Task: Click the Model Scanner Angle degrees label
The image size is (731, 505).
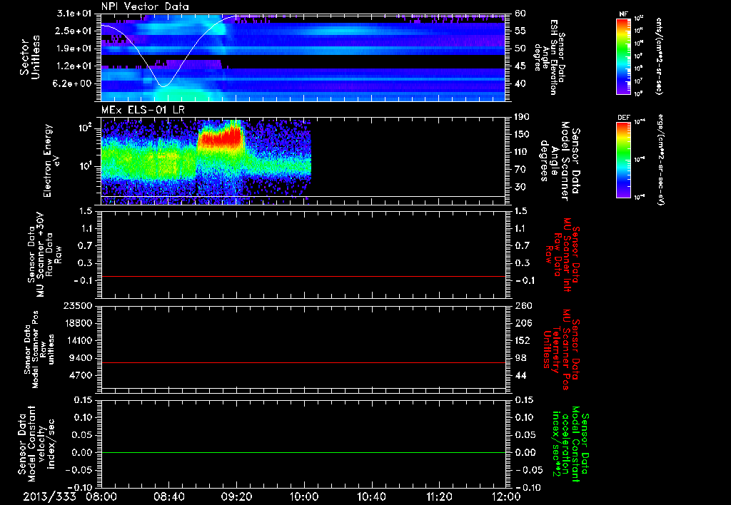Action: (559, 161)
